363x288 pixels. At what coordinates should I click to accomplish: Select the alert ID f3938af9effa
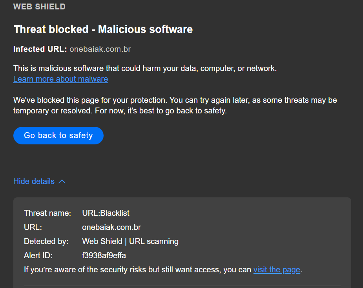click(x=104, y=255)
